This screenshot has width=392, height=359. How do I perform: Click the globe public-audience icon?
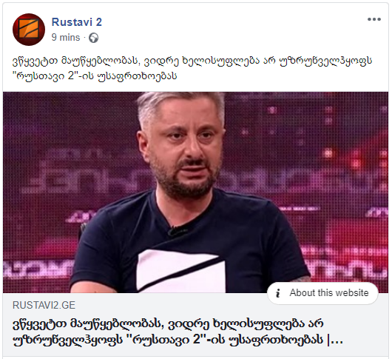94,38
